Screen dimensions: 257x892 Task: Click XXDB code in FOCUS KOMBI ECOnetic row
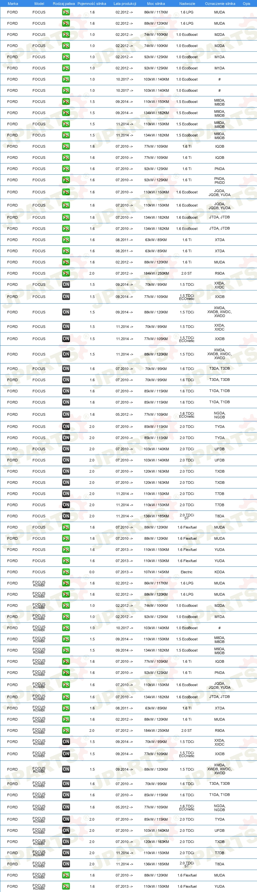[x=219, y=754]
